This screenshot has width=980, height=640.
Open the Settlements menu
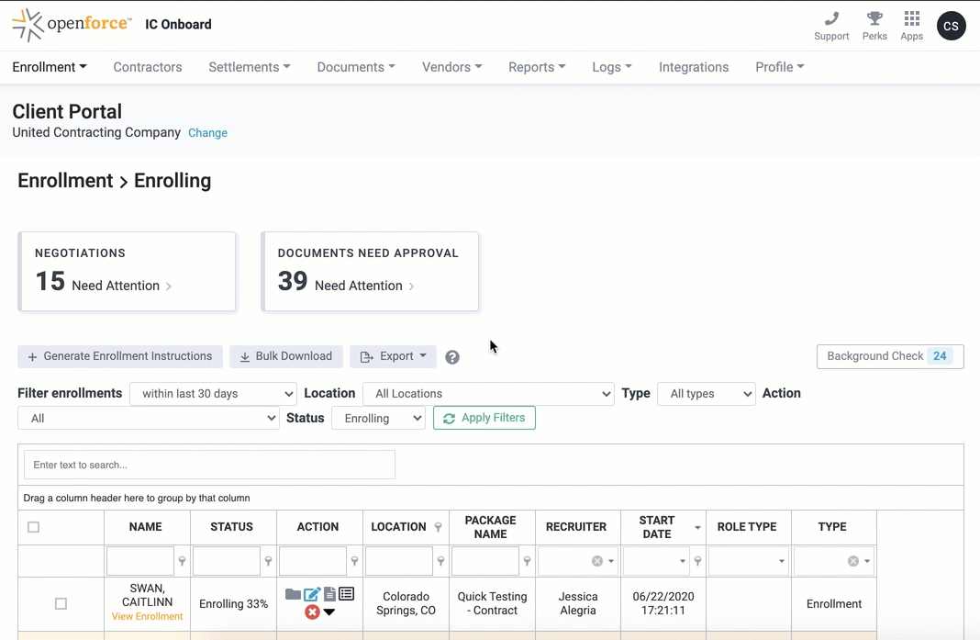point(249,67)
